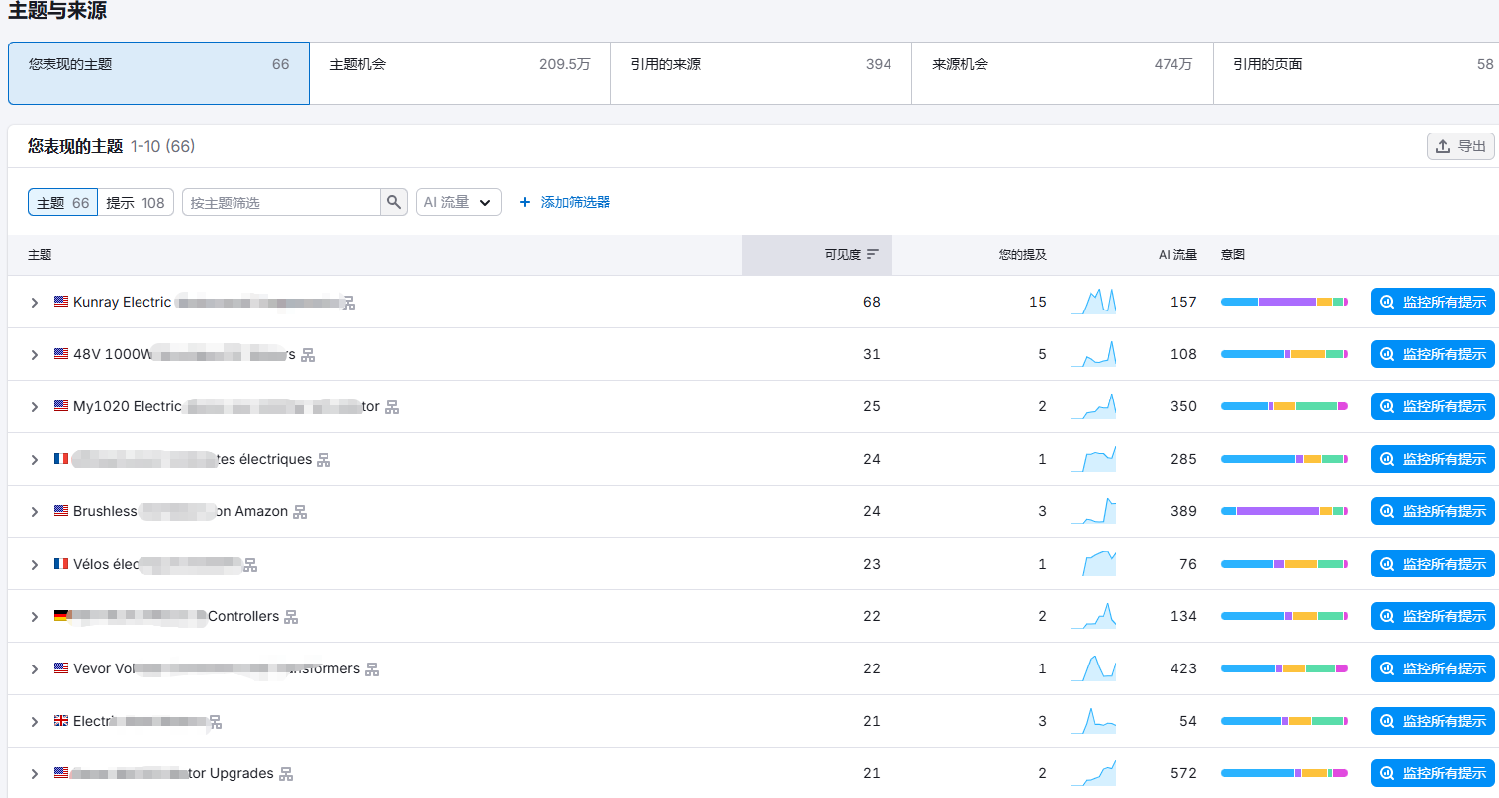The image size is (1499, 798).
Task: Expand the tes électriques topic row
Action: click(35, 459)
